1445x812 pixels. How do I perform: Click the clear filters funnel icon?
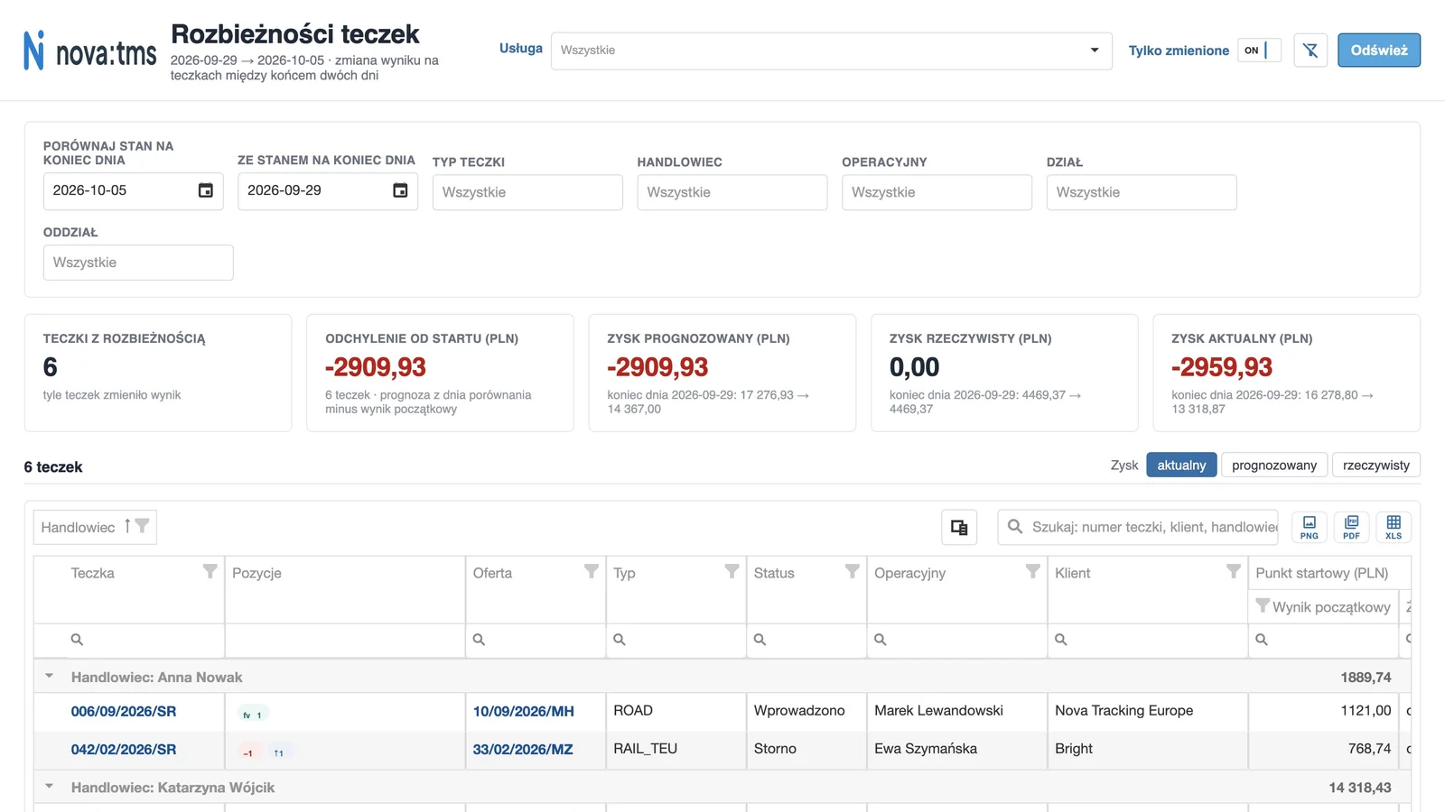click(1310, 51)
